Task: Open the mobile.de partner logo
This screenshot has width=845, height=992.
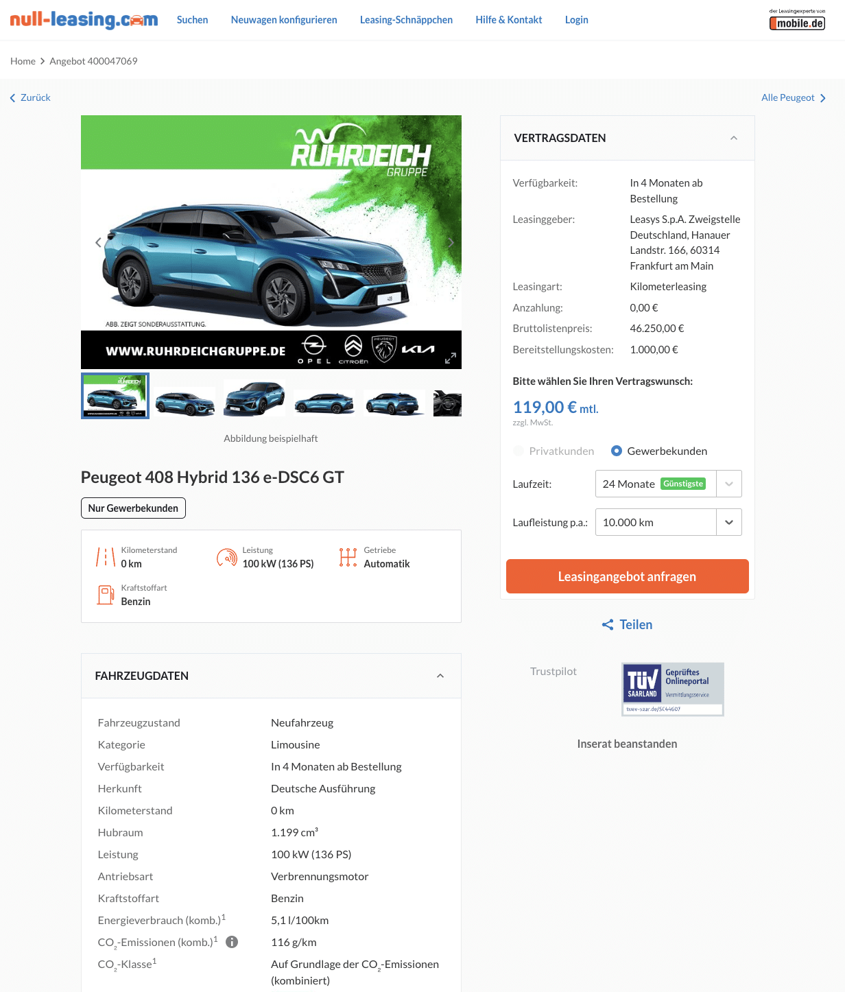Action: click(797, 20)
